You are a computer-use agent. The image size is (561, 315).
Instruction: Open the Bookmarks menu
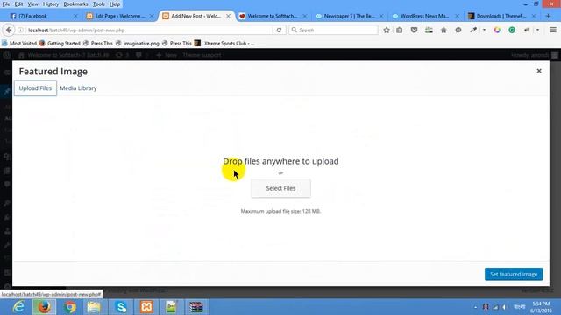click(x=75, y=4)
